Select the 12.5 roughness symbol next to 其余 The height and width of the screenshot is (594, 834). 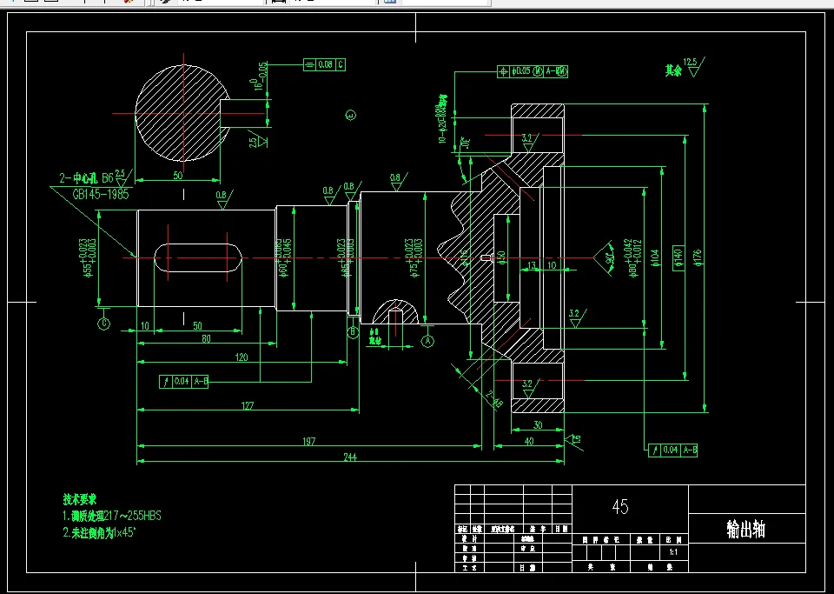[693, 67]
